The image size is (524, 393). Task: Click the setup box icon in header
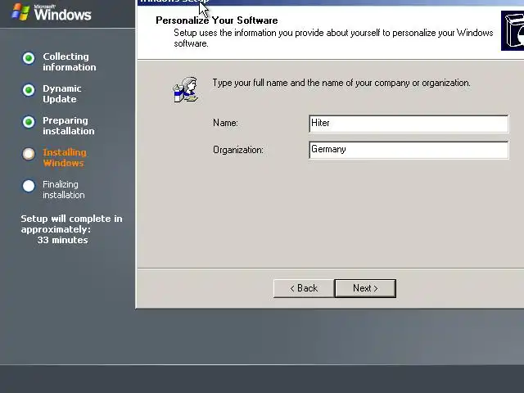[513, 30]
